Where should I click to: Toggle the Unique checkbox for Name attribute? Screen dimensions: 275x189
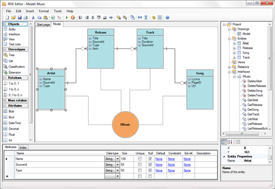tap(140, 159)
